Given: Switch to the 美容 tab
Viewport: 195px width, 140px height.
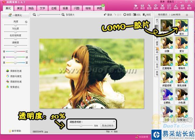Looking at the screenshot, I should point(19,8).
